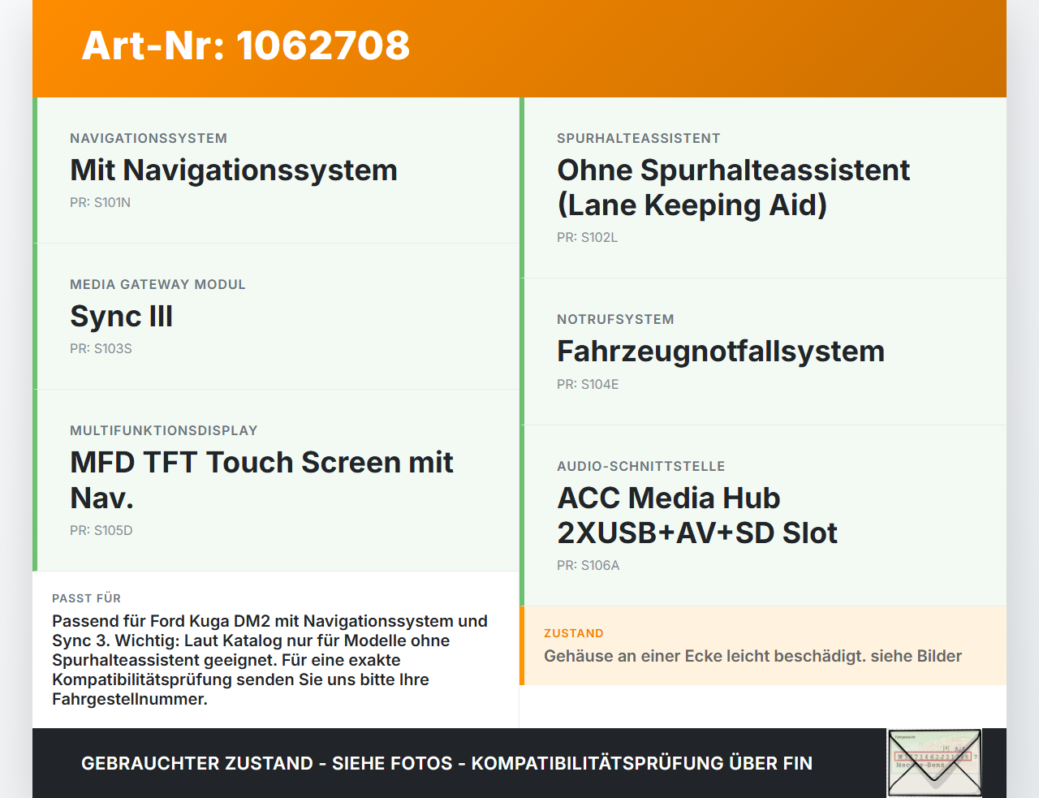Select the Fahrzeugnotfallsystem title text
Viewport: 1039px width, 798px height.
coord(721,351)
